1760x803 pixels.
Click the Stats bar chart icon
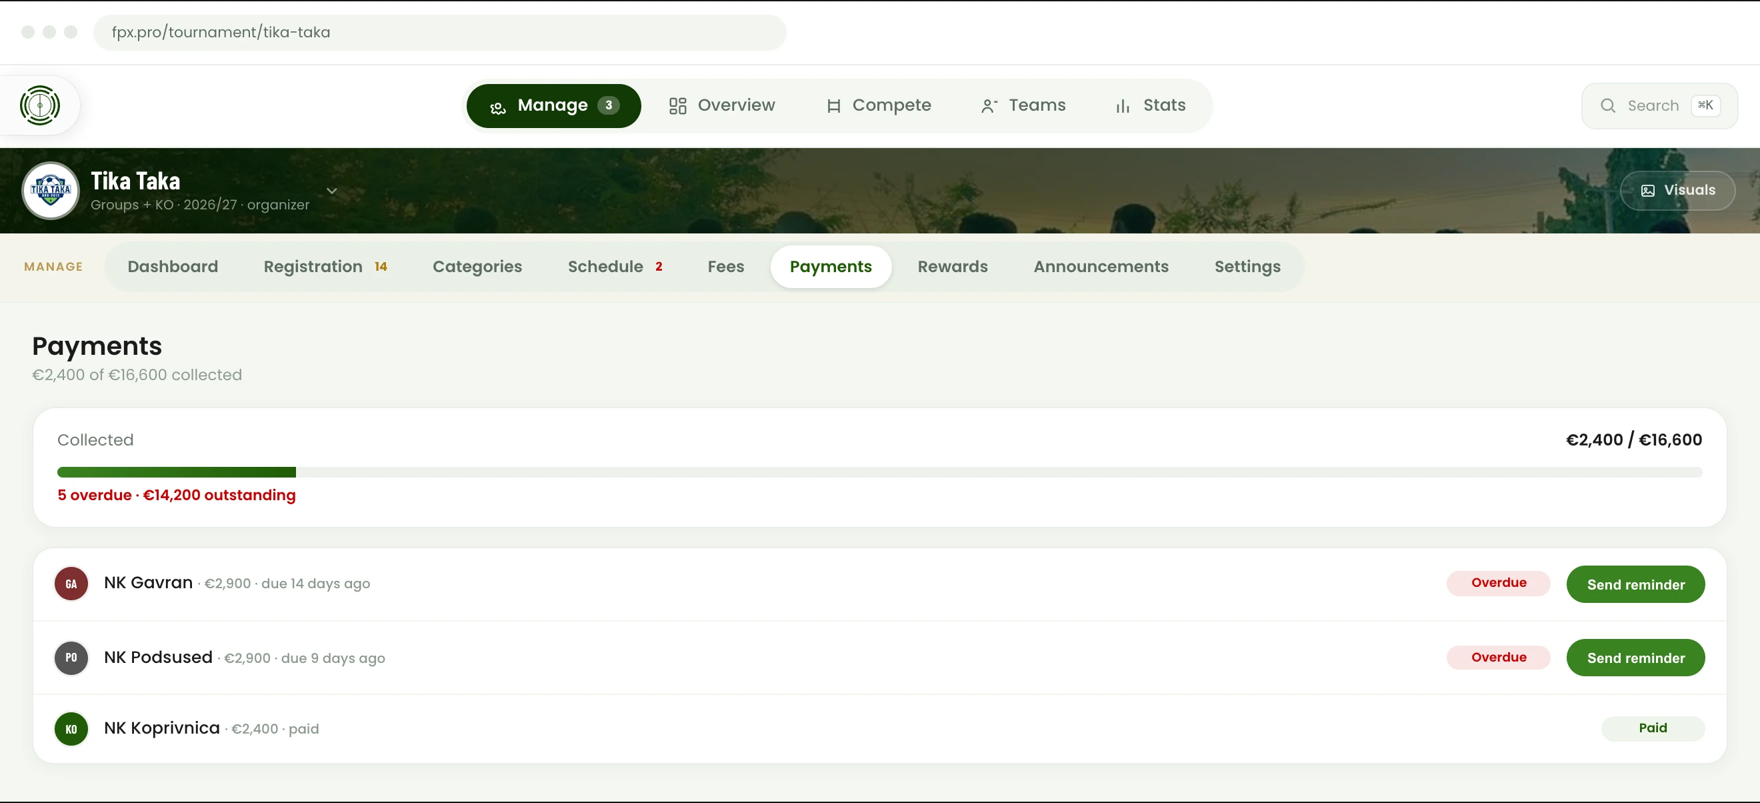1123,106
